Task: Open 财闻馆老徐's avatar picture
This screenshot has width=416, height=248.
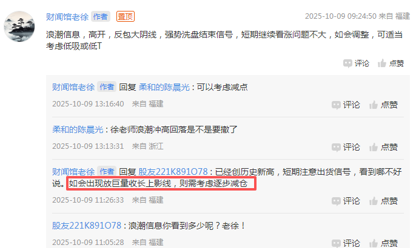Action: click(x=19, y=27)
